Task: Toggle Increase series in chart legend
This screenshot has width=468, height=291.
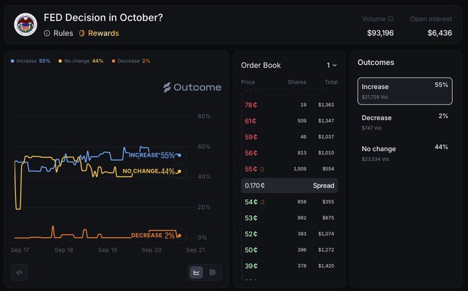Action: 30,61
